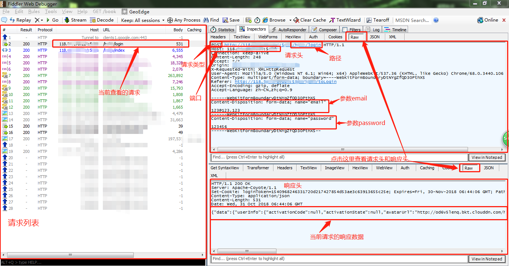Expand the Remove X dropdown arrow
The image size is (509, 266).
click(42, 20)
